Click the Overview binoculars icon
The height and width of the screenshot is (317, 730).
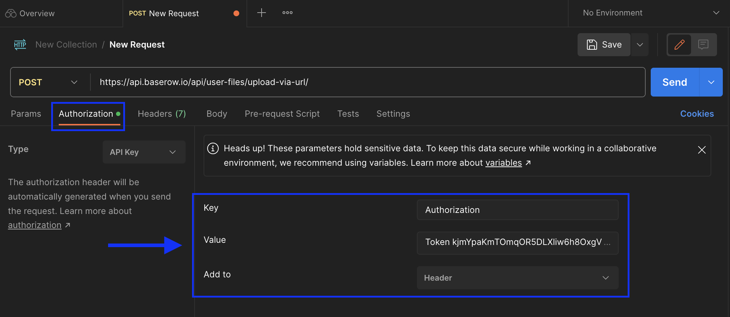11,14
